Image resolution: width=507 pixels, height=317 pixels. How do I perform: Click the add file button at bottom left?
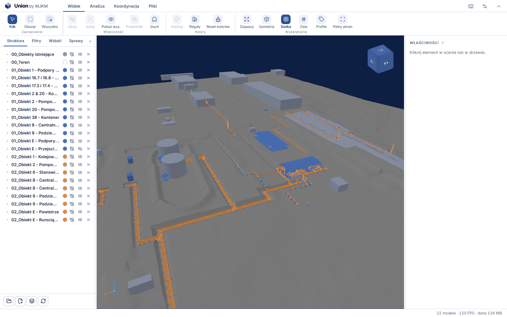20,301
